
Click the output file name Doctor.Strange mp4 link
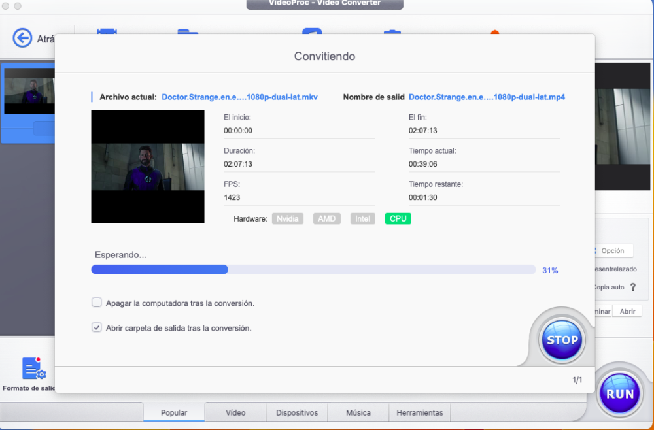(x=487, y=97)
